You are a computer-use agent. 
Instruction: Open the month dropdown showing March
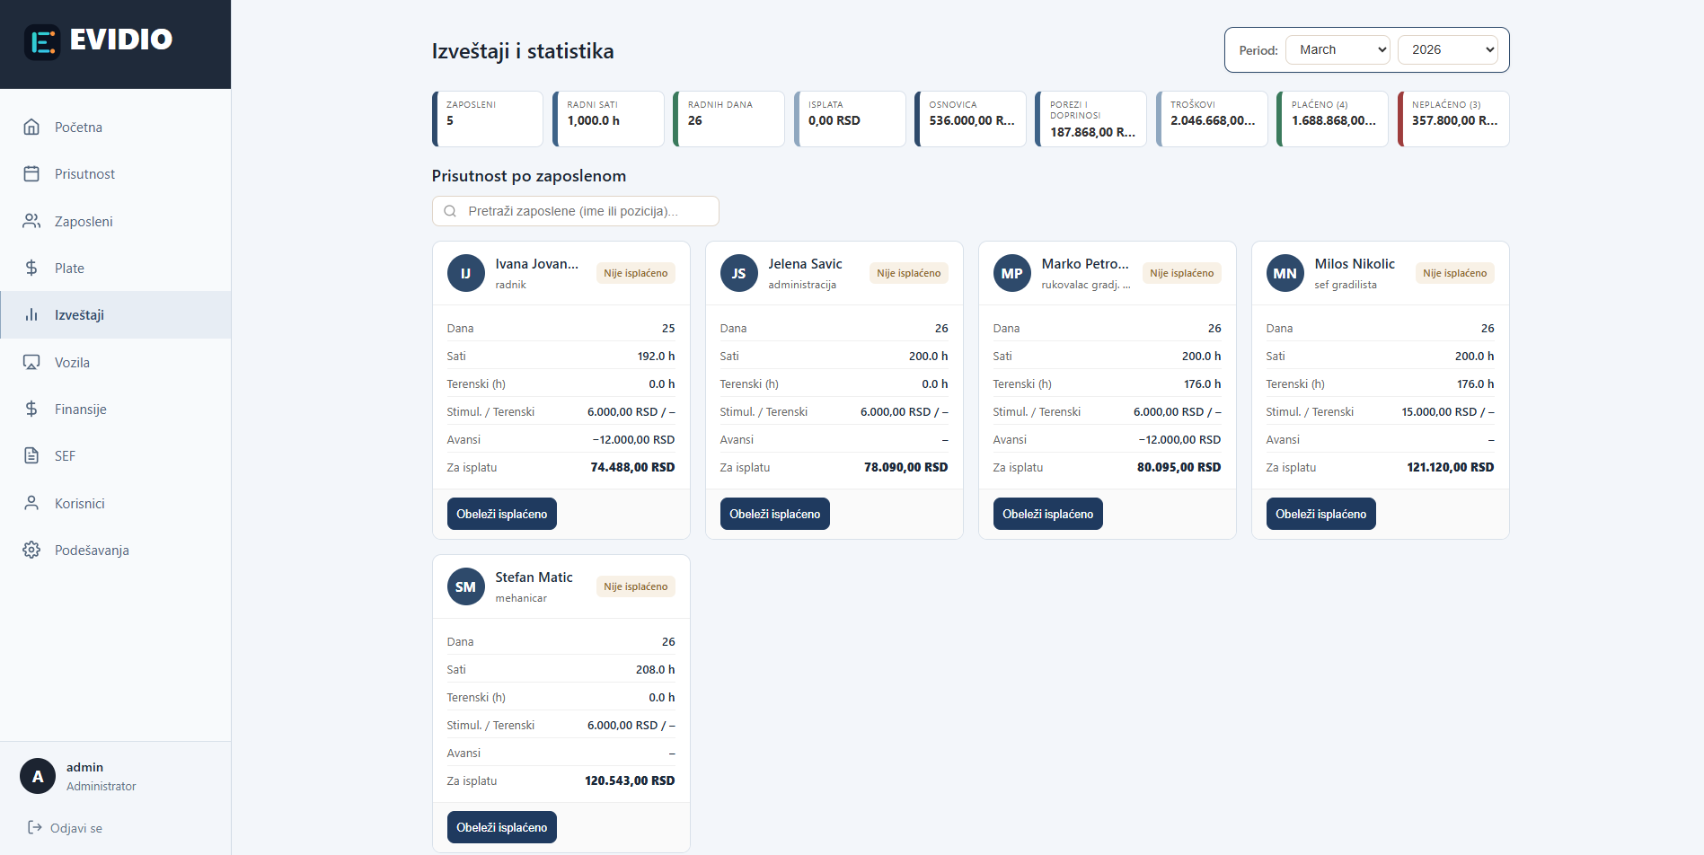(1338, 49)
